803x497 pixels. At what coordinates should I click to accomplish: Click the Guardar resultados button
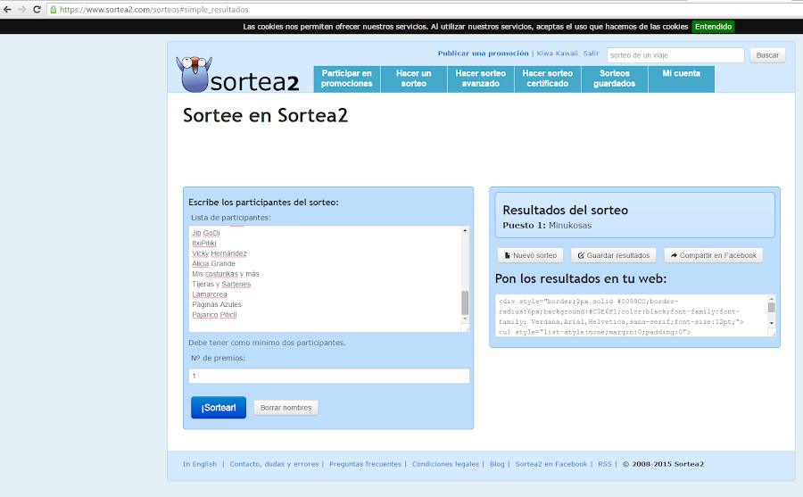tap(614, 256)
